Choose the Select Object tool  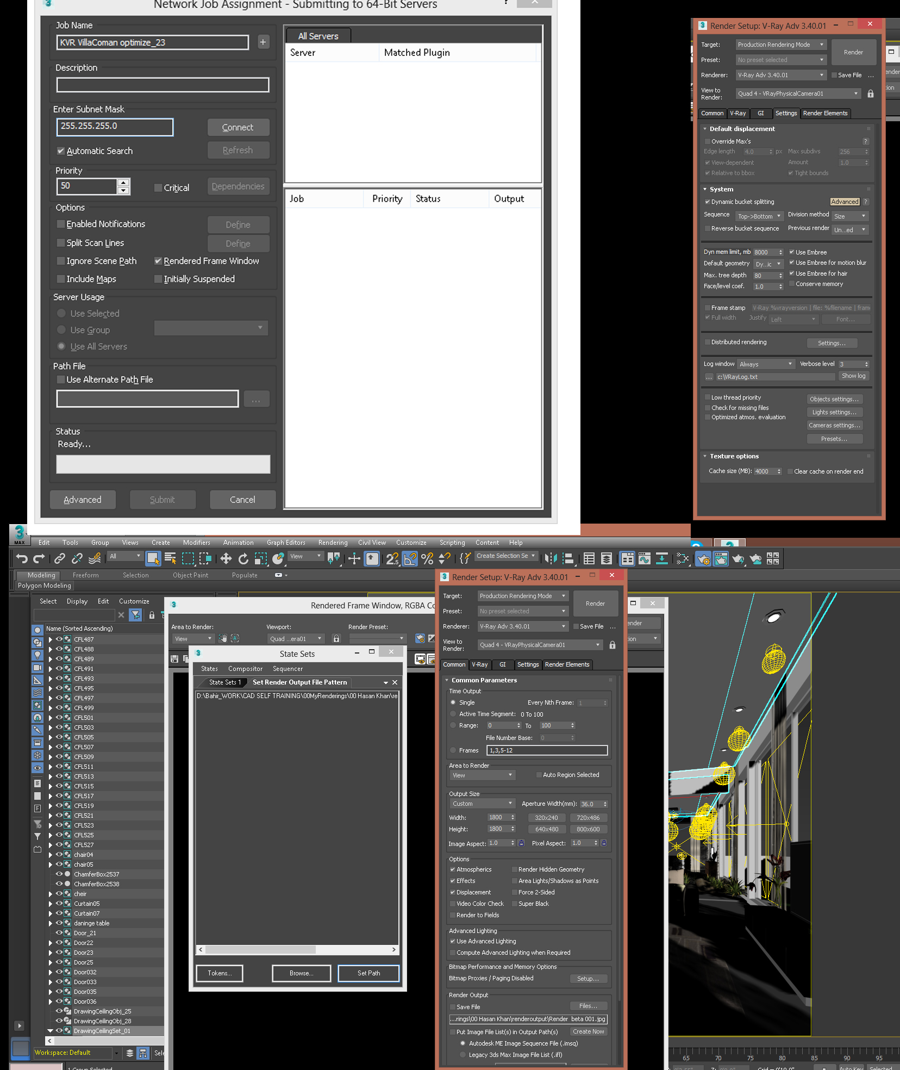coord(153,558)
